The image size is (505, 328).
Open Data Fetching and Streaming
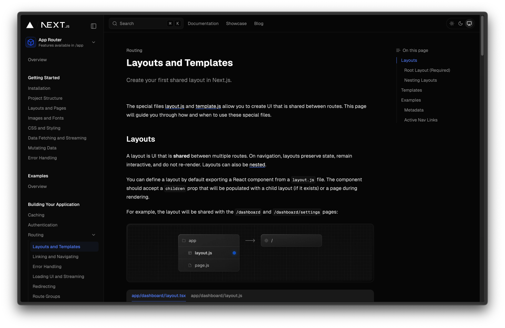click(57, 138)
